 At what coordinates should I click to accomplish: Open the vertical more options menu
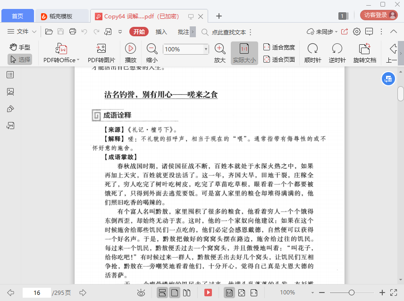(381, 32)
